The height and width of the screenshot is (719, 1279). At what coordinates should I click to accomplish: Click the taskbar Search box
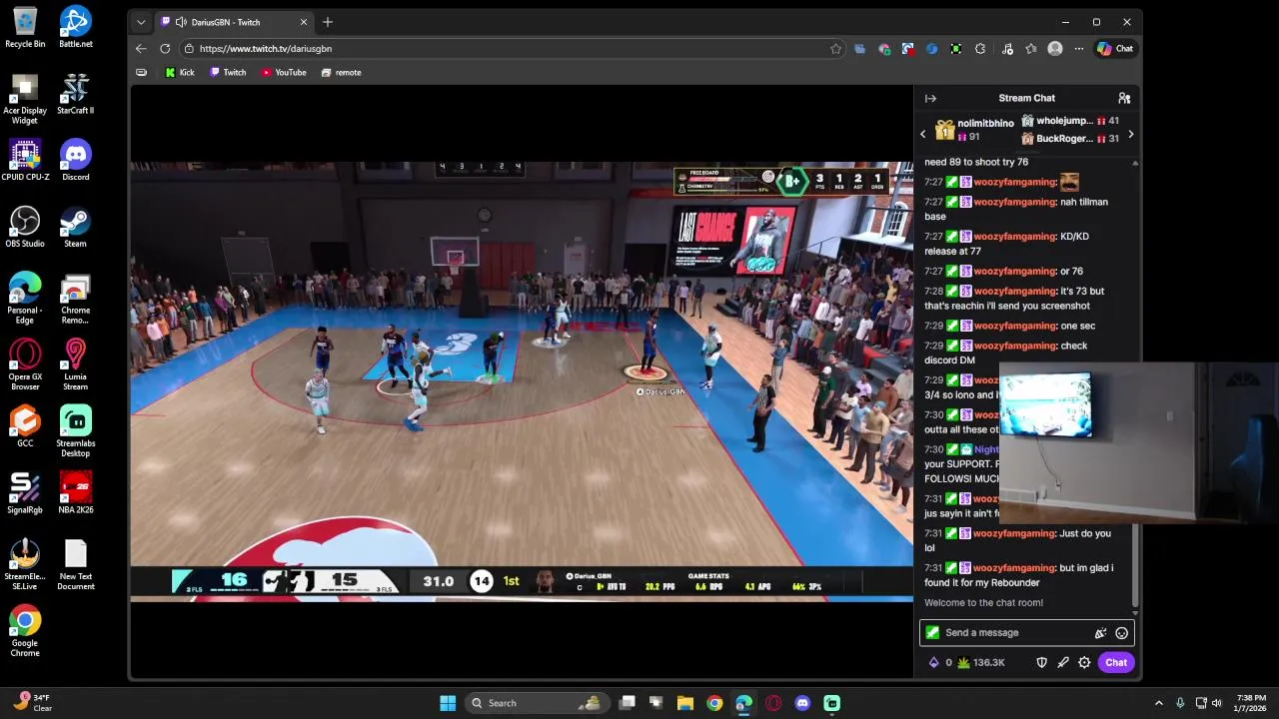point(540,703)
